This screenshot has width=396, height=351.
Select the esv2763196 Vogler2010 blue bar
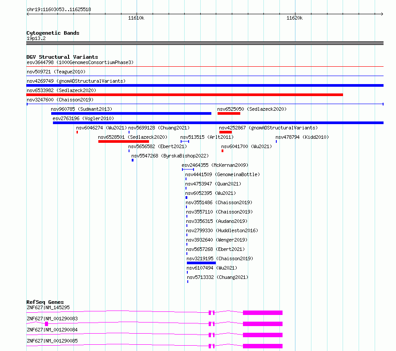[x=218, y=123]
